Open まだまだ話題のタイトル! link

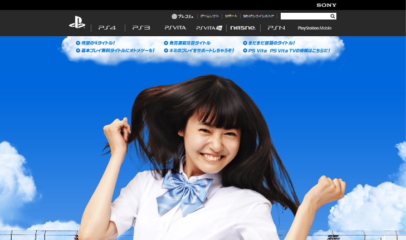269,43
